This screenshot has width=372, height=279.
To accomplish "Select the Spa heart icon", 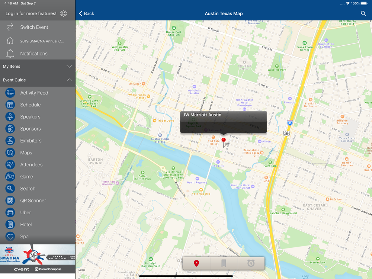I will point(10,237).
